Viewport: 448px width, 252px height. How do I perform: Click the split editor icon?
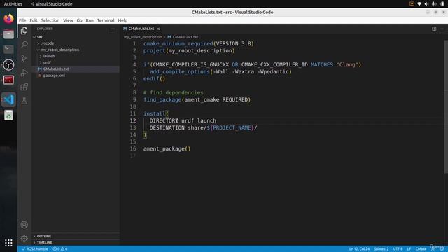[x=434, y=29]
